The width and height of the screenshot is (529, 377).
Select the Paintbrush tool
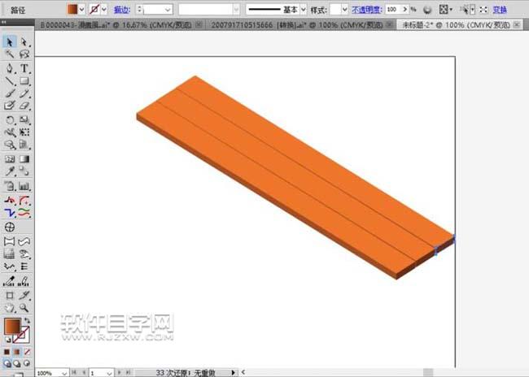tap(10, 93)
